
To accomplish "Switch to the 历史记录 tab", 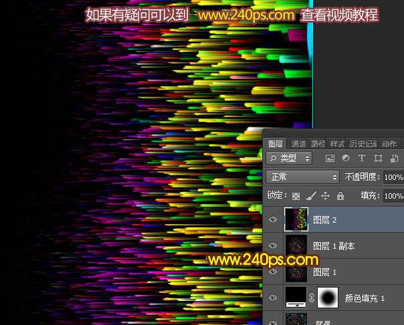I will 363,144.
